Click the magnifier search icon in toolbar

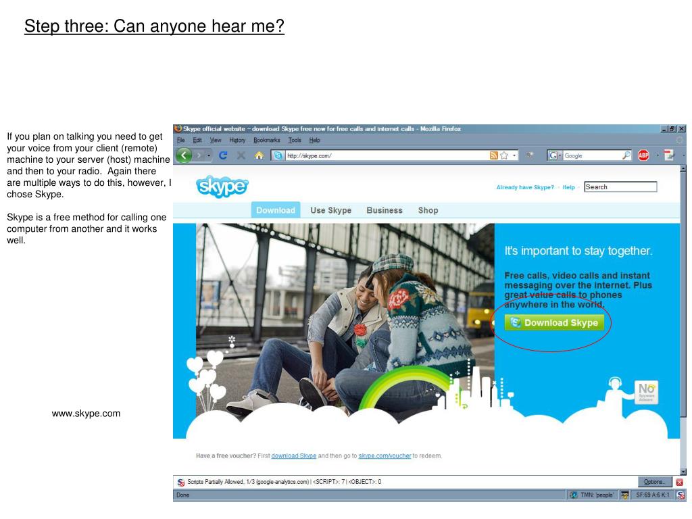[x=626, y=155]
